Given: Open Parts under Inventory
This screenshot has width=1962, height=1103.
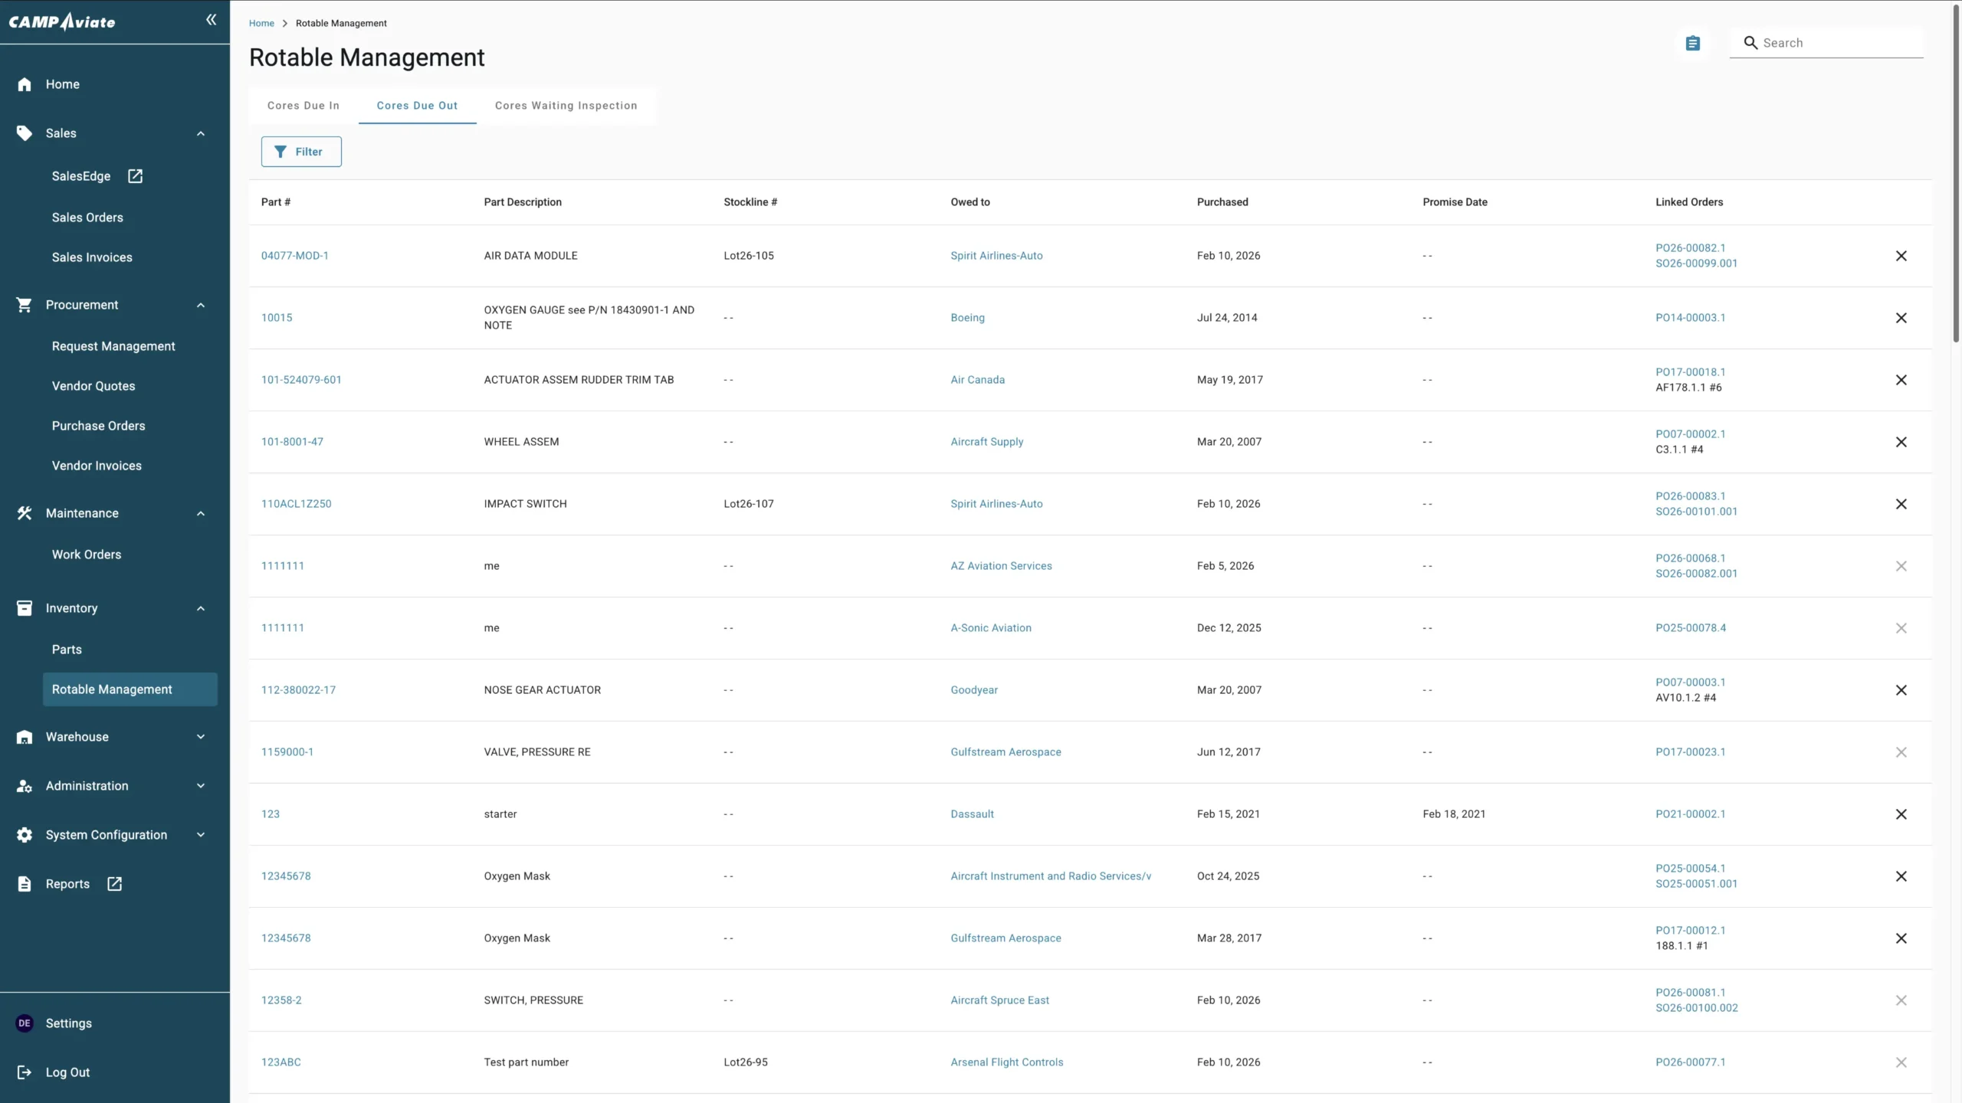Looking at the screenshot, I should tap(67, 650).
